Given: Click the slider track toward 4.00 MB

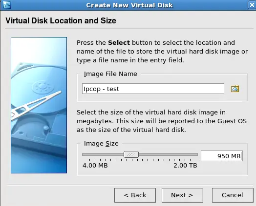Looking at the screenshot, I should 103,154.
